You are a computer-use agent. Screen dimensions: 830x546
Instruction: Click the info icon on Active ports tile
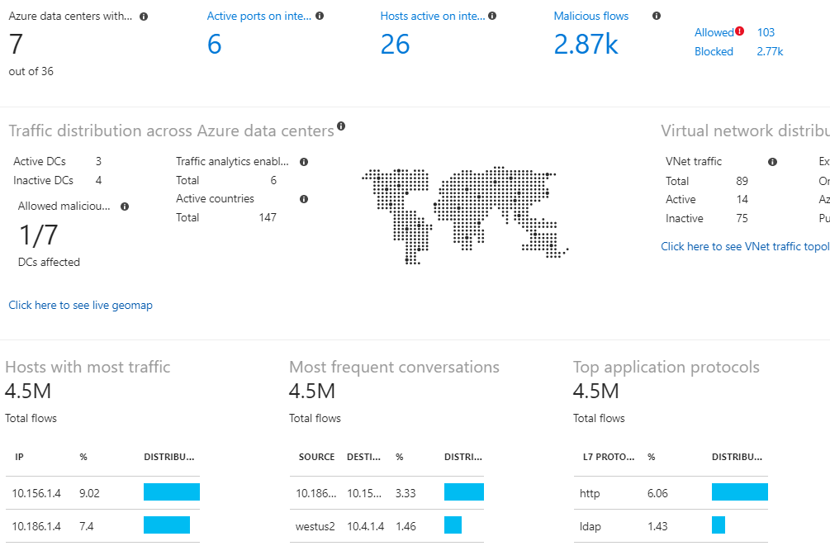[321, 15]
